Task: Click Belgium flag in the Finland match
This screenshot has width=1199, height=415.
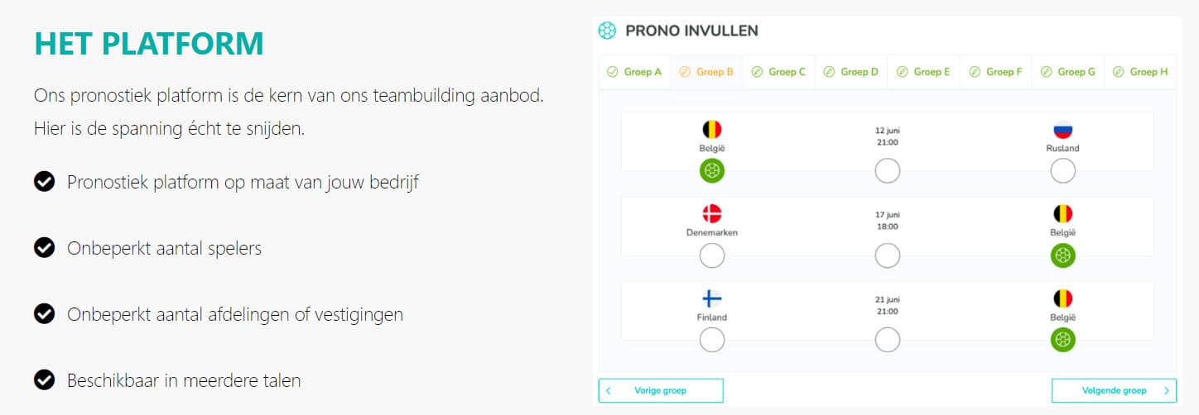Action: tap(1062, 298)
